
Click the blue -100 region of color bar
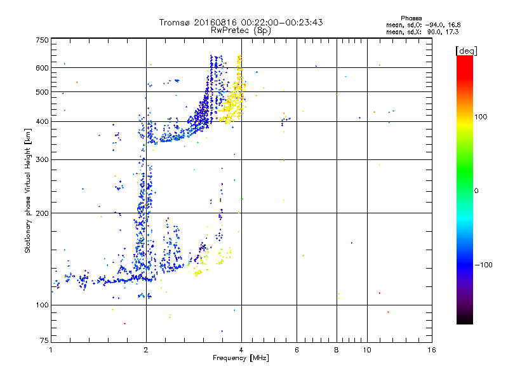tap(465, 265)
